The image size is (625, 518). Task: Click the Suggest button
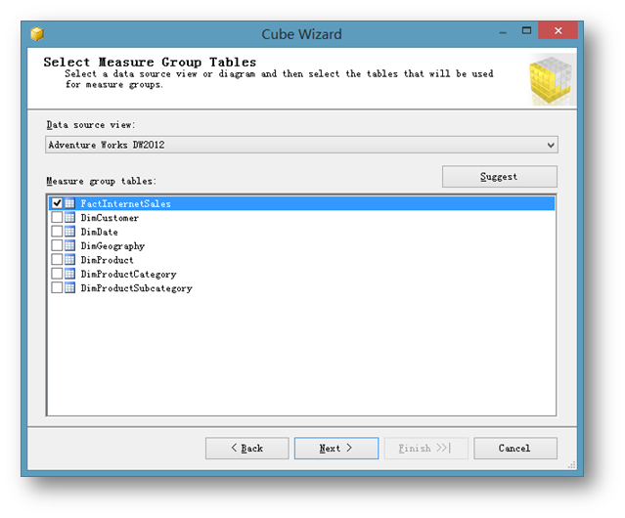coord(500,176)
